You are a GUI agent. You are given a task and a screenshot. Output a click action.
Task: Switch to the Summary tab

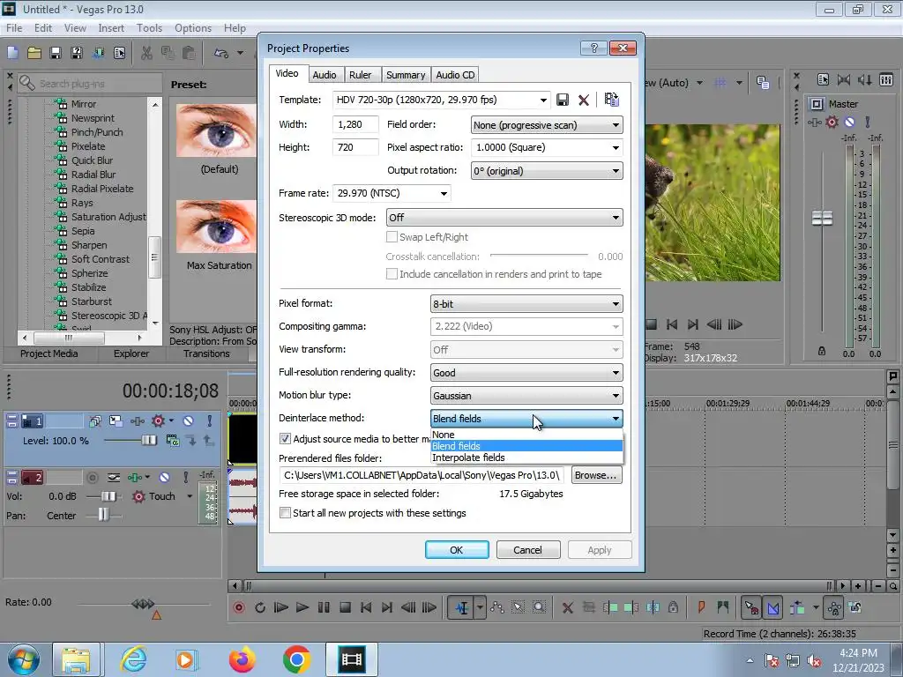(406, 75)
